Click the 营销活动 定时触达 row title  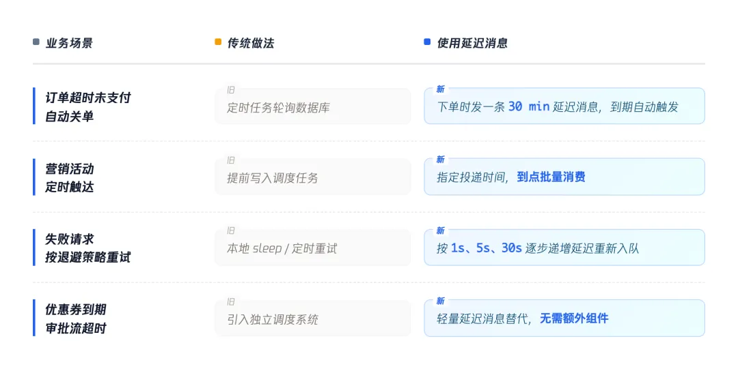tap(70, 177)
